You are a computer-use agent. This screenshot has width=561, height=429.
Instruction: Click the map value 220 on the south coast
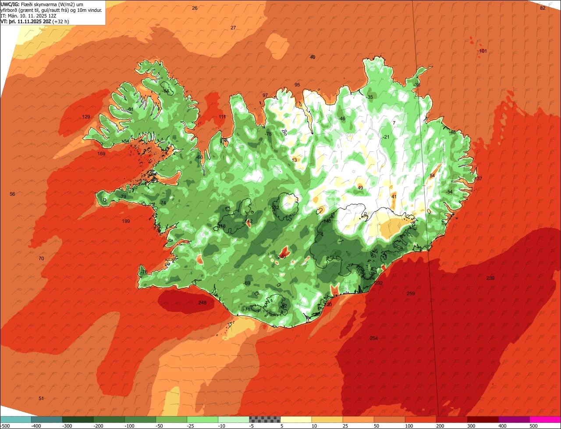coord(328,305)
